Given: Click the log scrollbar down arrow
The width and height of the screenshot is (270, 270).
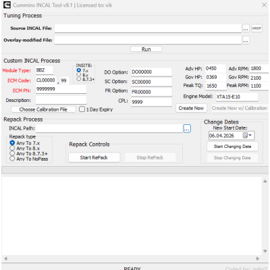Looking at the screenshot, I should 265,251.
